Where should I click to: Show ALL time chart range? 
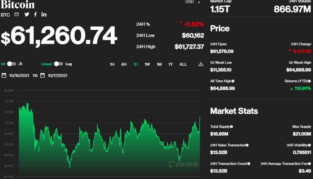point(183,64)
